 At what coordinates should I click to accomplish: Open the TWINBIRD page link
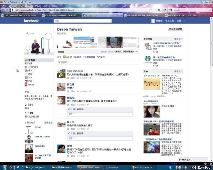point(40,146)
